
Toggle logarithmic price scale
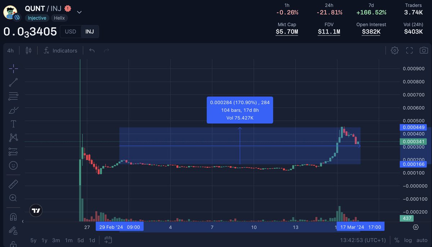(x=408, y=240)
